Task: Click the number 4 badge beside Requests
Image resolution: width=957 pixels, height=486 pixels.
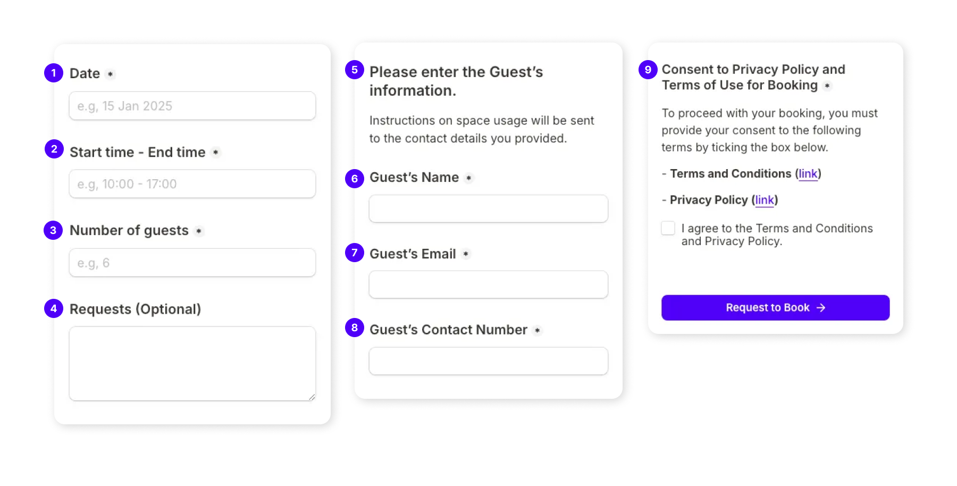Action: [x=54, y=308]
